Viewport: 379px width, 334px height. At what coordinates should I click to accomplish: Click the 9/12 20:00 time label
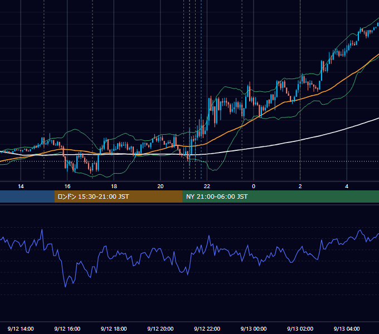tap(161, 328)
